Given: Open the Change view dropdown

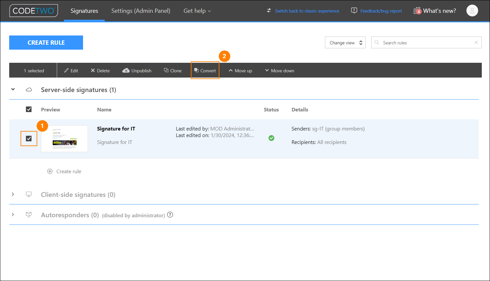Looking at the screenshot, I should click(345, 42).
